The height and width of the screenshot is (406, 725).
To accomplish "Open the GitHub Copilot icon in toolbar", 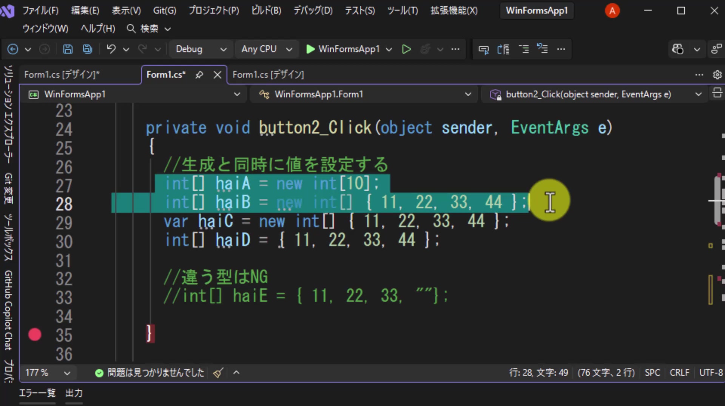I will point(677,49).
